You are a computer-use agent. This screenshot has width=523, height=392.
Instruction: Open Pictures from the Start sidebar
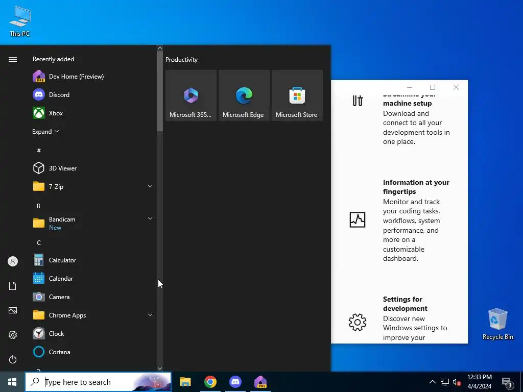pos(13,310)
